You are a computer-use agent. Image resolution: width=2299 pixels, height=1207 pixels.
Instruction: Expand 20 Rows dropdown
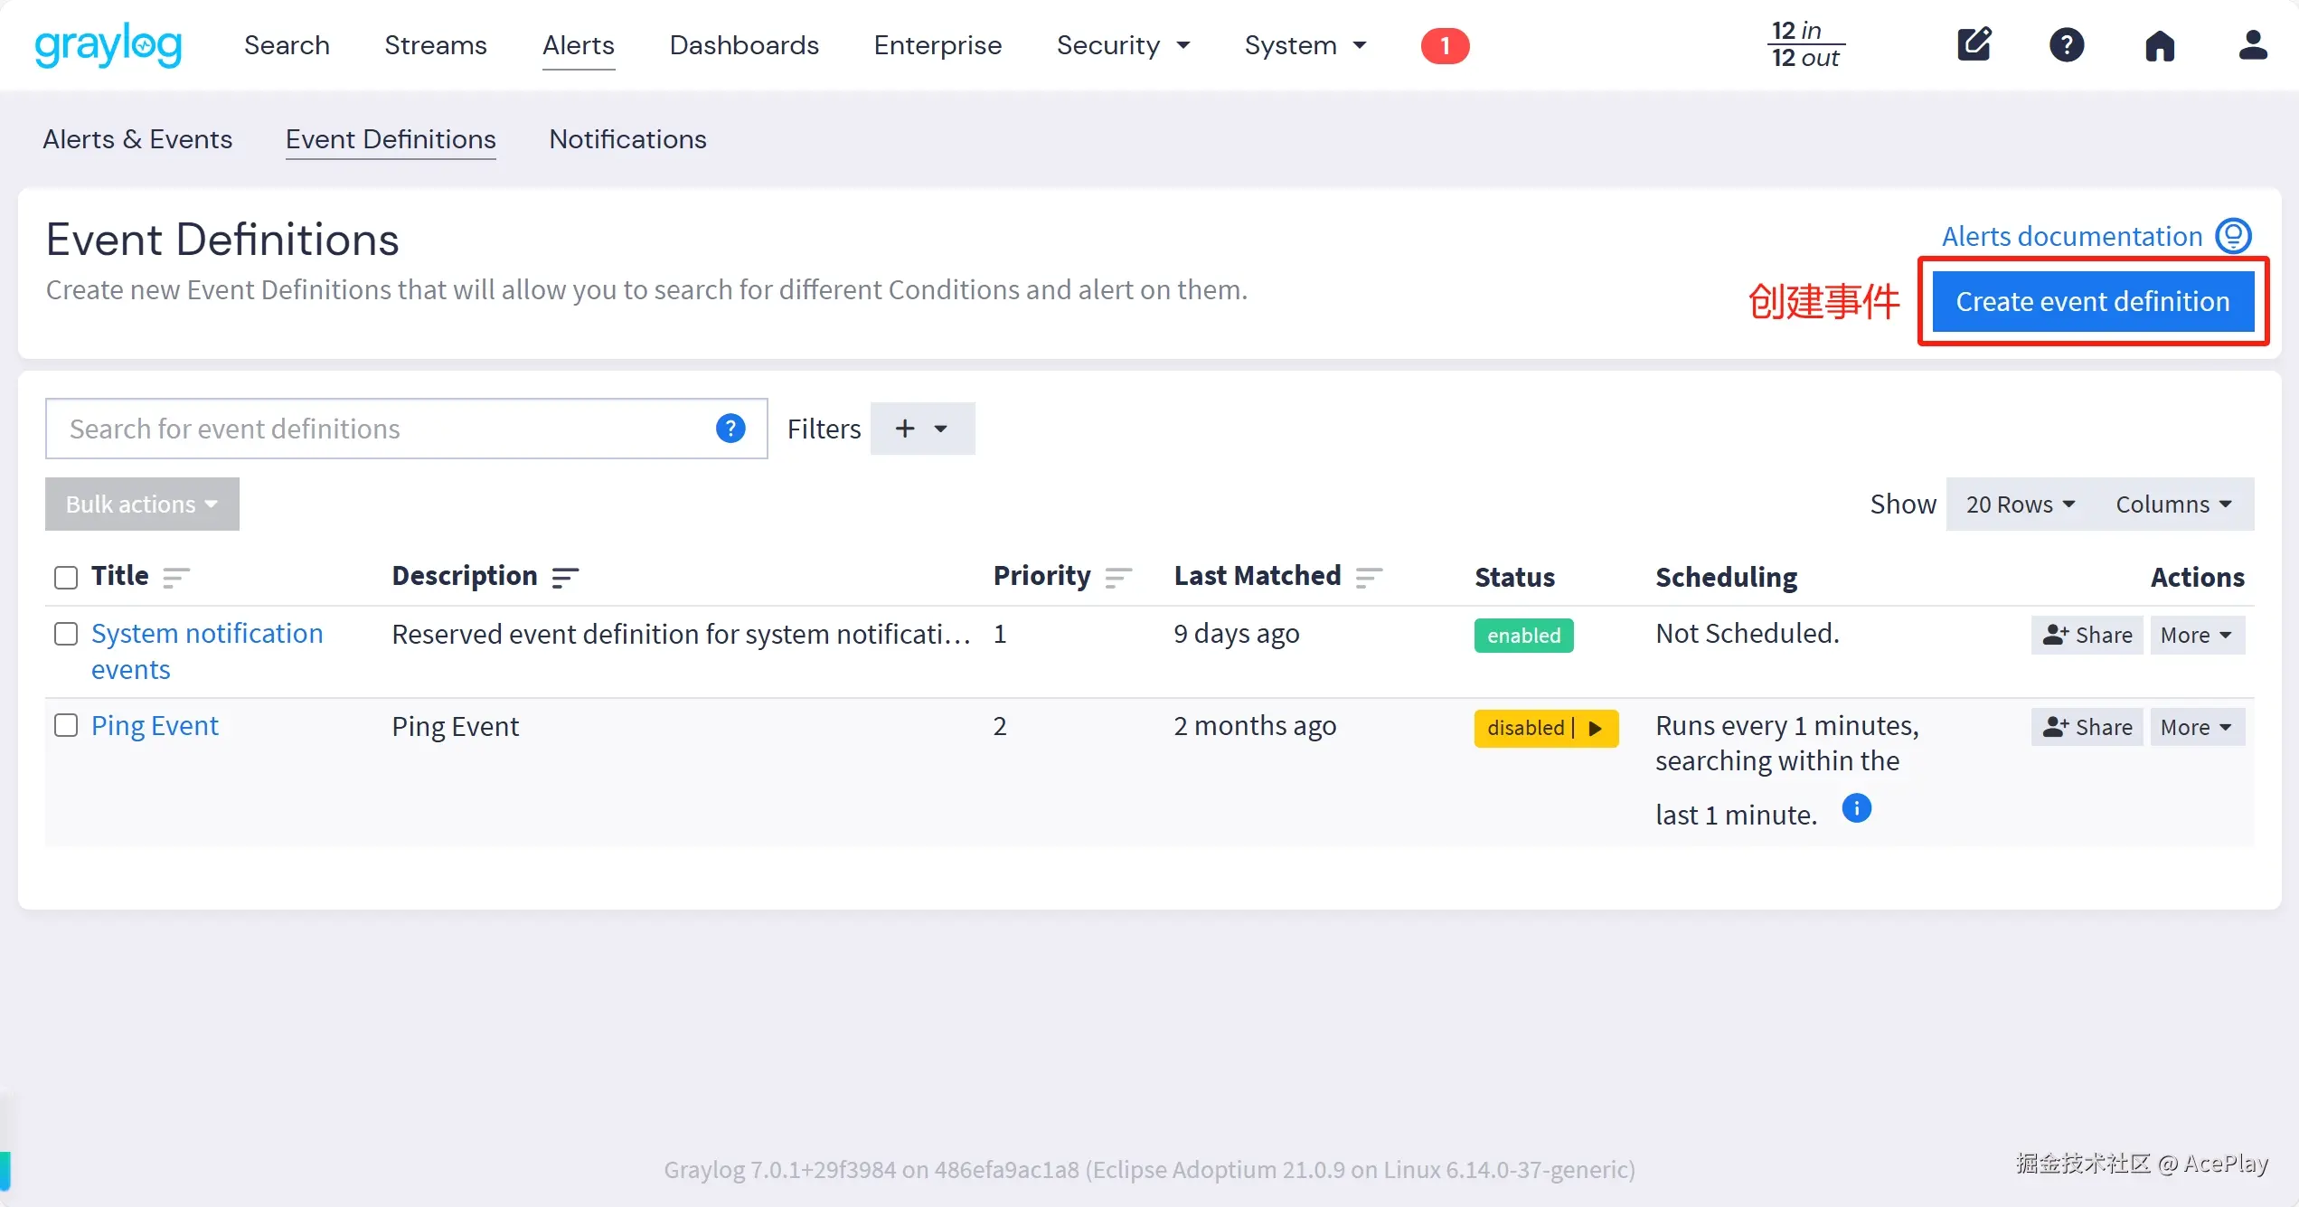(2020, 504)
